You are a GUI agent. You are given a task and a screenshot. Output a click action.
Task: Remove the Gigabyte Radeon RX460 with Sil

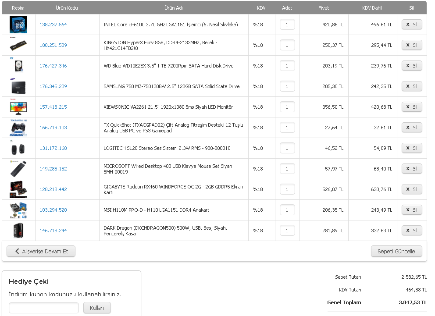[x=412, y=189]
